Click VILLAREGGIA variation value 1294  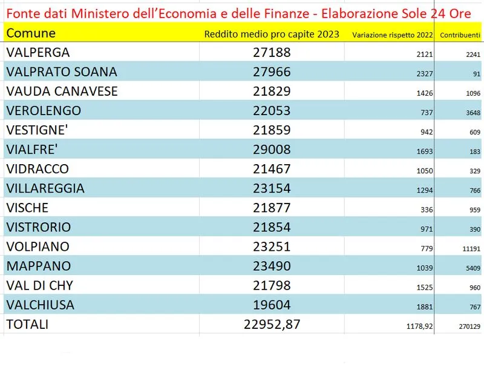(x=425, y=190)
